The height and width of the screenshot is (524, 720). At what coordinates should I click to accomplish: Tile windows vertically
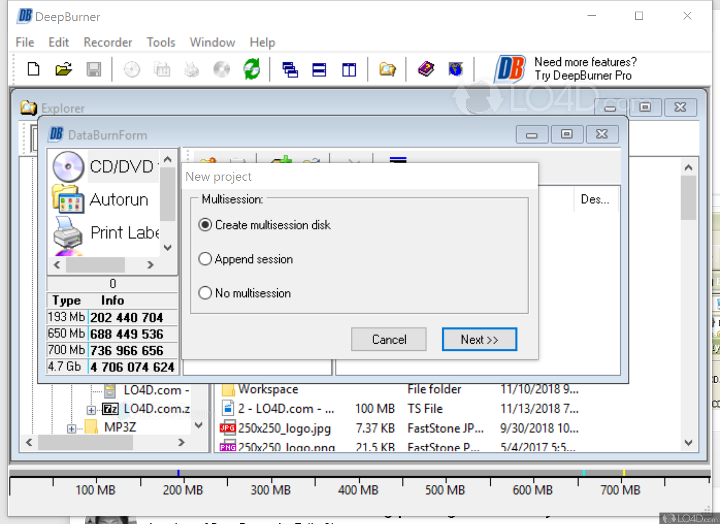[349, 69]
